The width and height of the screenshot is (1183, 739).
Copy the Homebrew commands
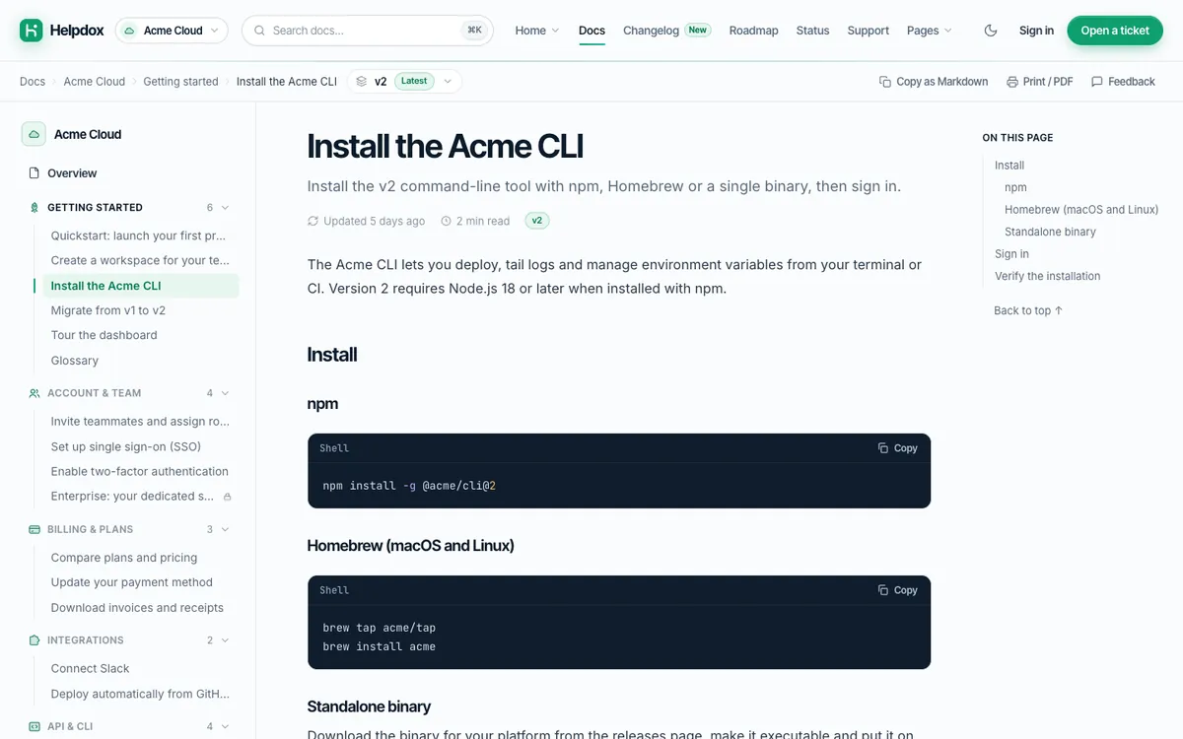[897, 590]
